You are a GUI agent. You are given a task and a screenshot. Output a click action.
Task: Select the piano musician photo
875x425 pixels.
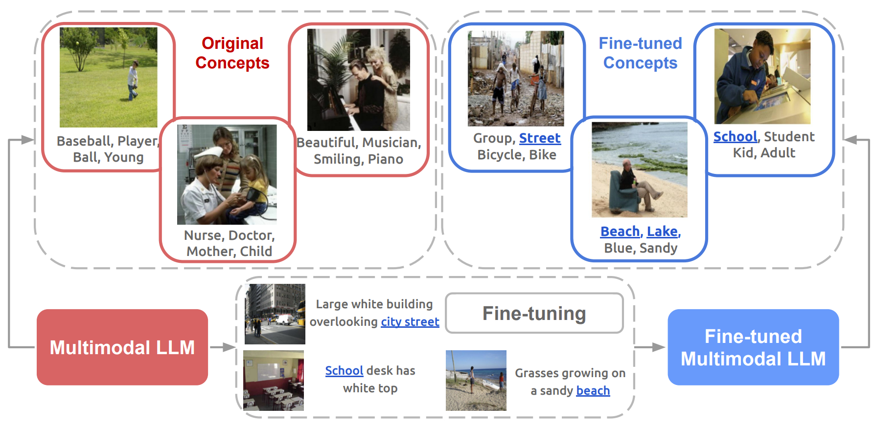(x=358, y=80)
